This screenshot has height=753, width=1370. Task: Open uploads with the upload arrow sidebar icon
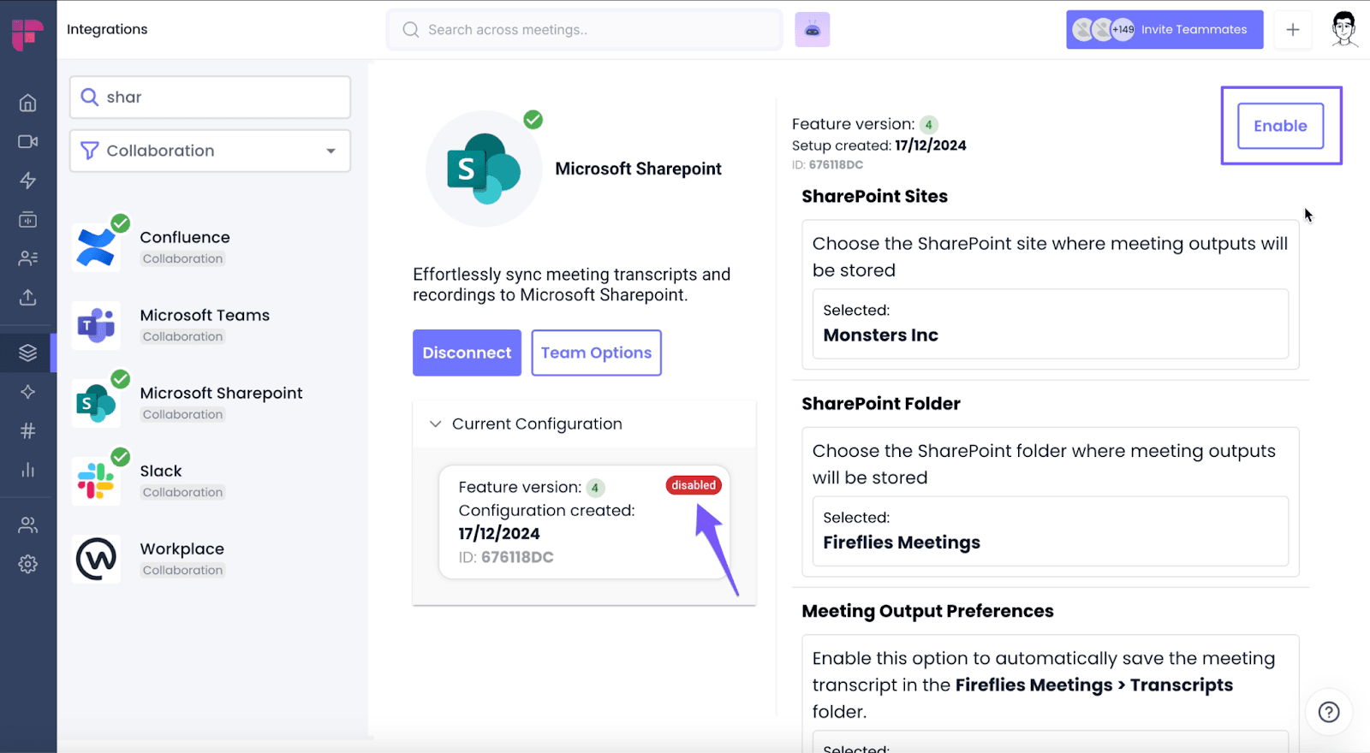[x=28, y=297]
